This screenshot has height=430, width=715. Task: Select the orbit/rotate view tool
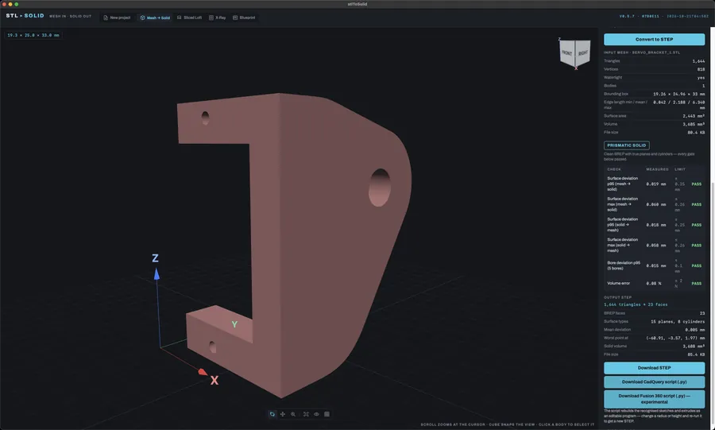(x=272, y=414)
